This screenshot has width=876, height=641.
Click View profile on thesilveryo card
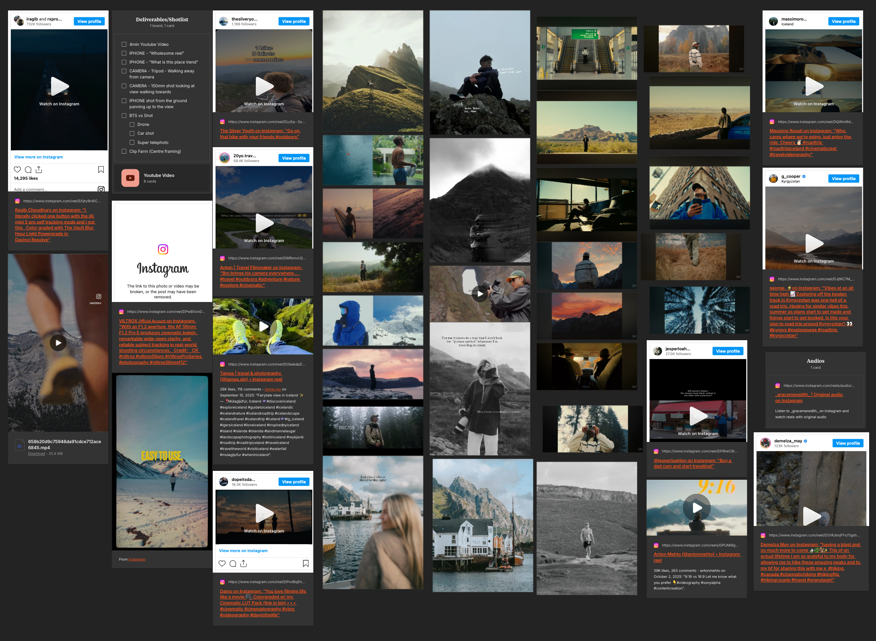tap(294, 22)
